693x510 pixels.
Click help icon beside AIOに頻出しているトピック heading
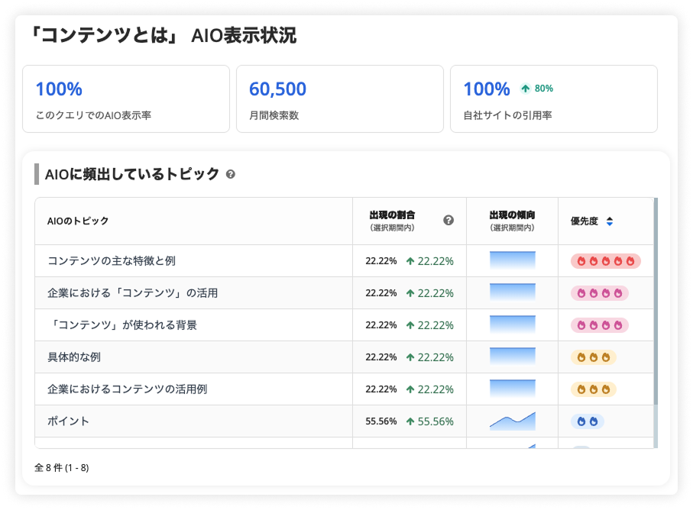[231, 174]
